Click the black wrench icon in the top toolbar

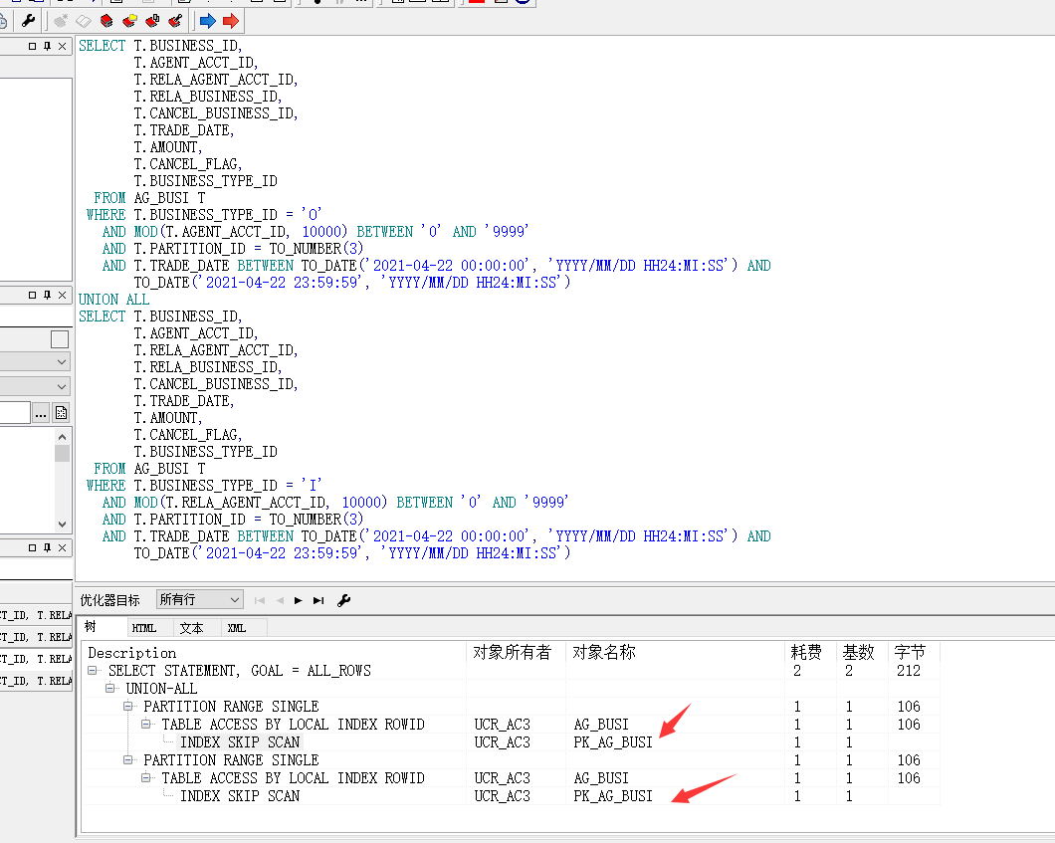pos(28,21)
